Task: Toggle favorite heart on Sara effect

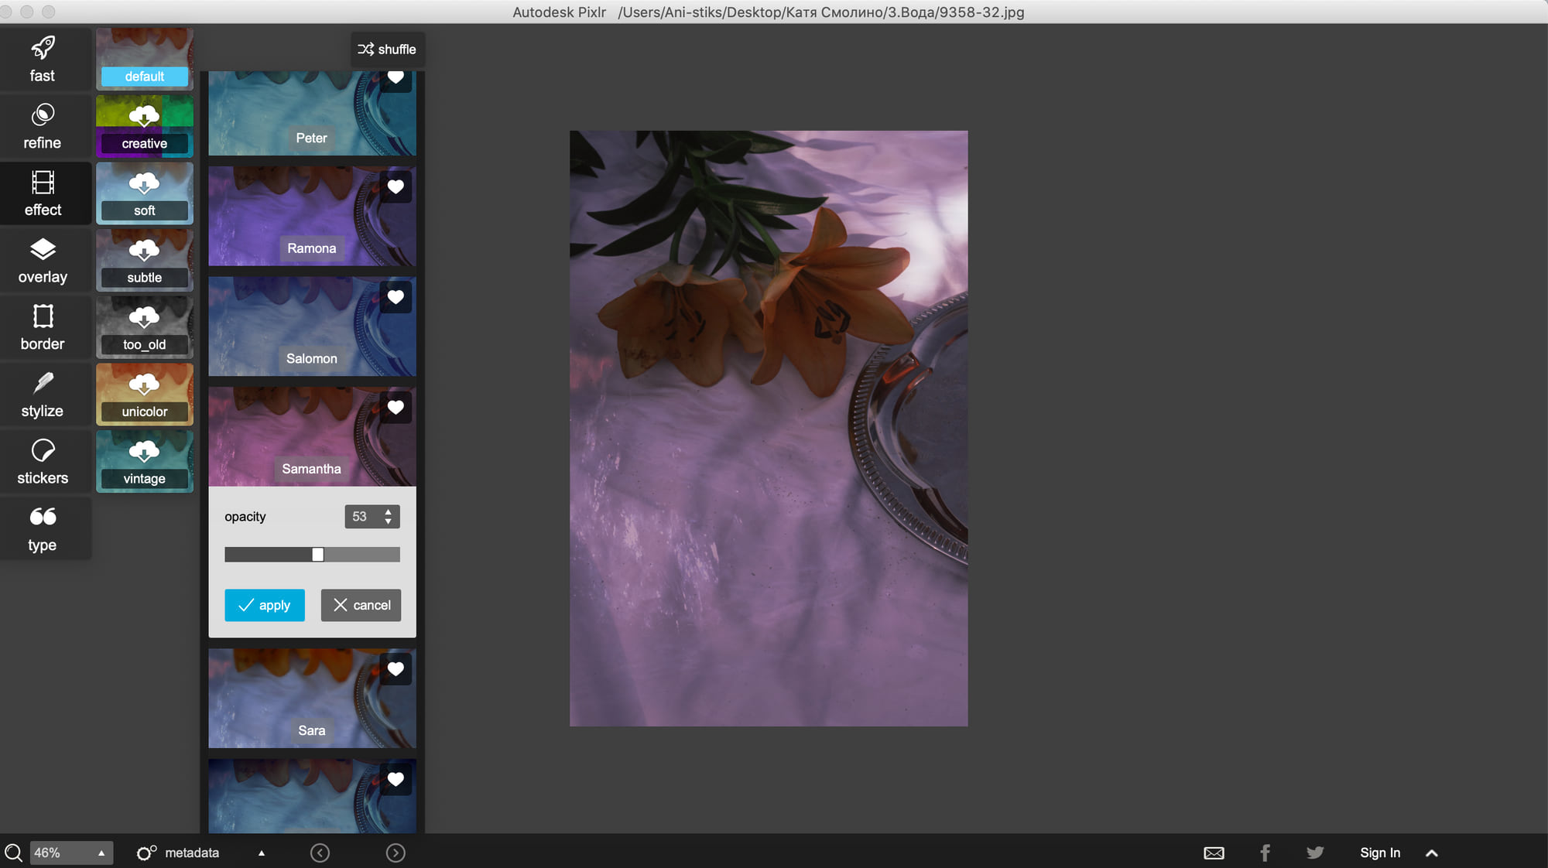Action: (396, 669)
